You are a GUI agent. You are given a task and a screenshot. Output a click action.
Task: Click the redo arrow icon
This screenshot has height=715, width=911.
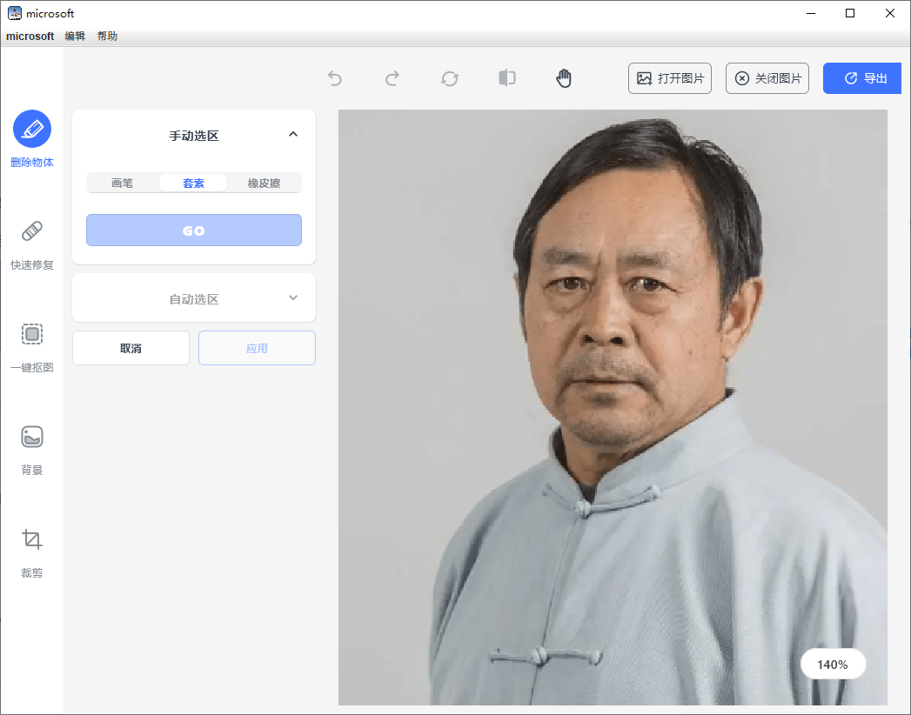tap(392, 77)
